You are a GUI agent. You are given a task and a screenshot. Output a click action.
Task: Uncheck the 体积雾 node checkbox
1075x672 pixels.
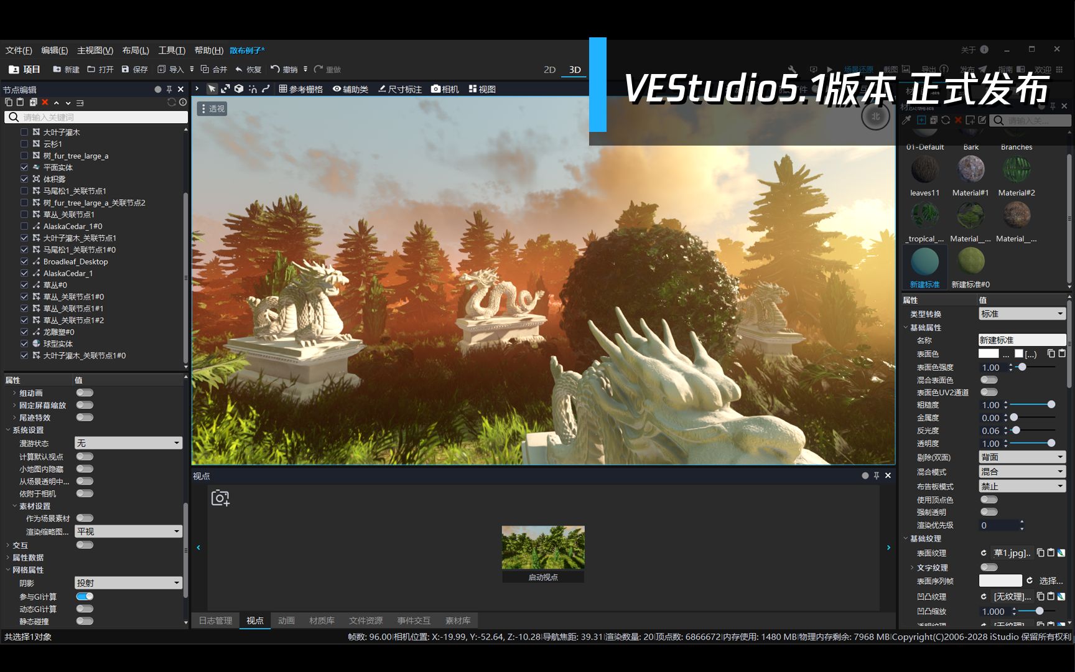[x=24, y=179]
